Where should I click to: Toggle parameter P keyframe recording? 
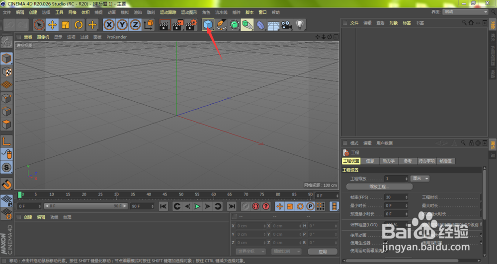tap(310, 206)
